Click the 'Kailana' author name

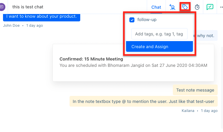point(188,111)
